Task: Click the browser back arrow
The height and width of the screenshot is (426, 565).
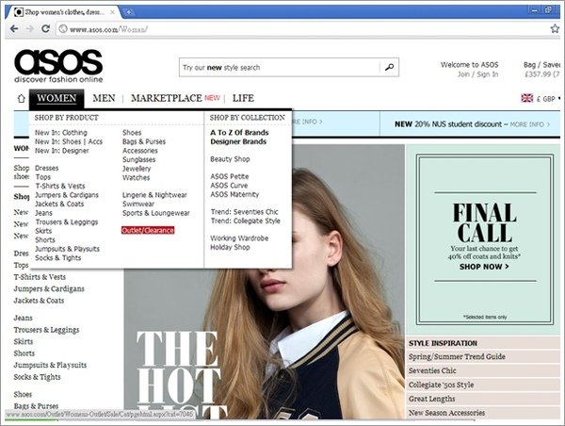Action: 14,29
